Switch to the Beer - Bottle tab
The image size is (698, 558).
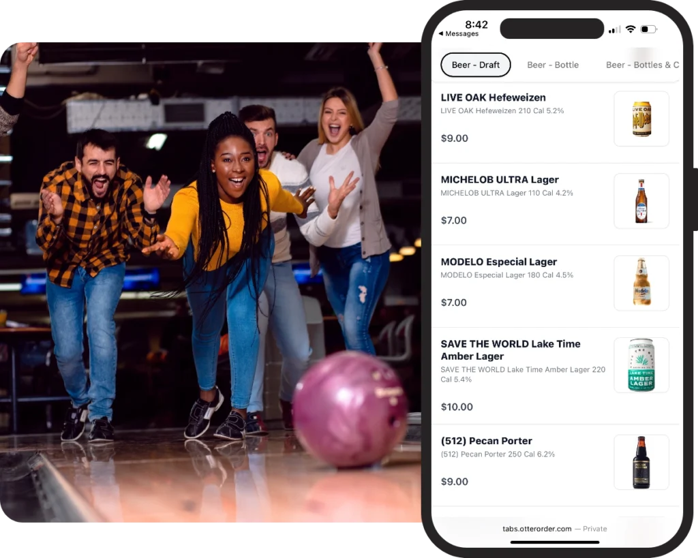click(x=553, y=65)
